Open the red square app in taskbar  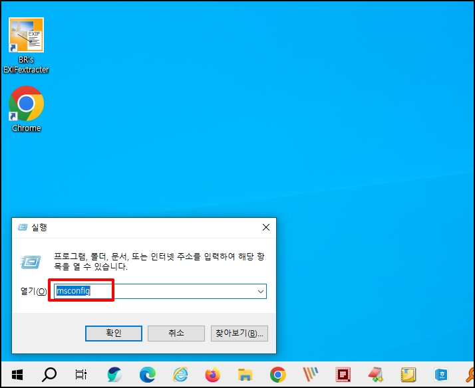click(x=343, y=375)
